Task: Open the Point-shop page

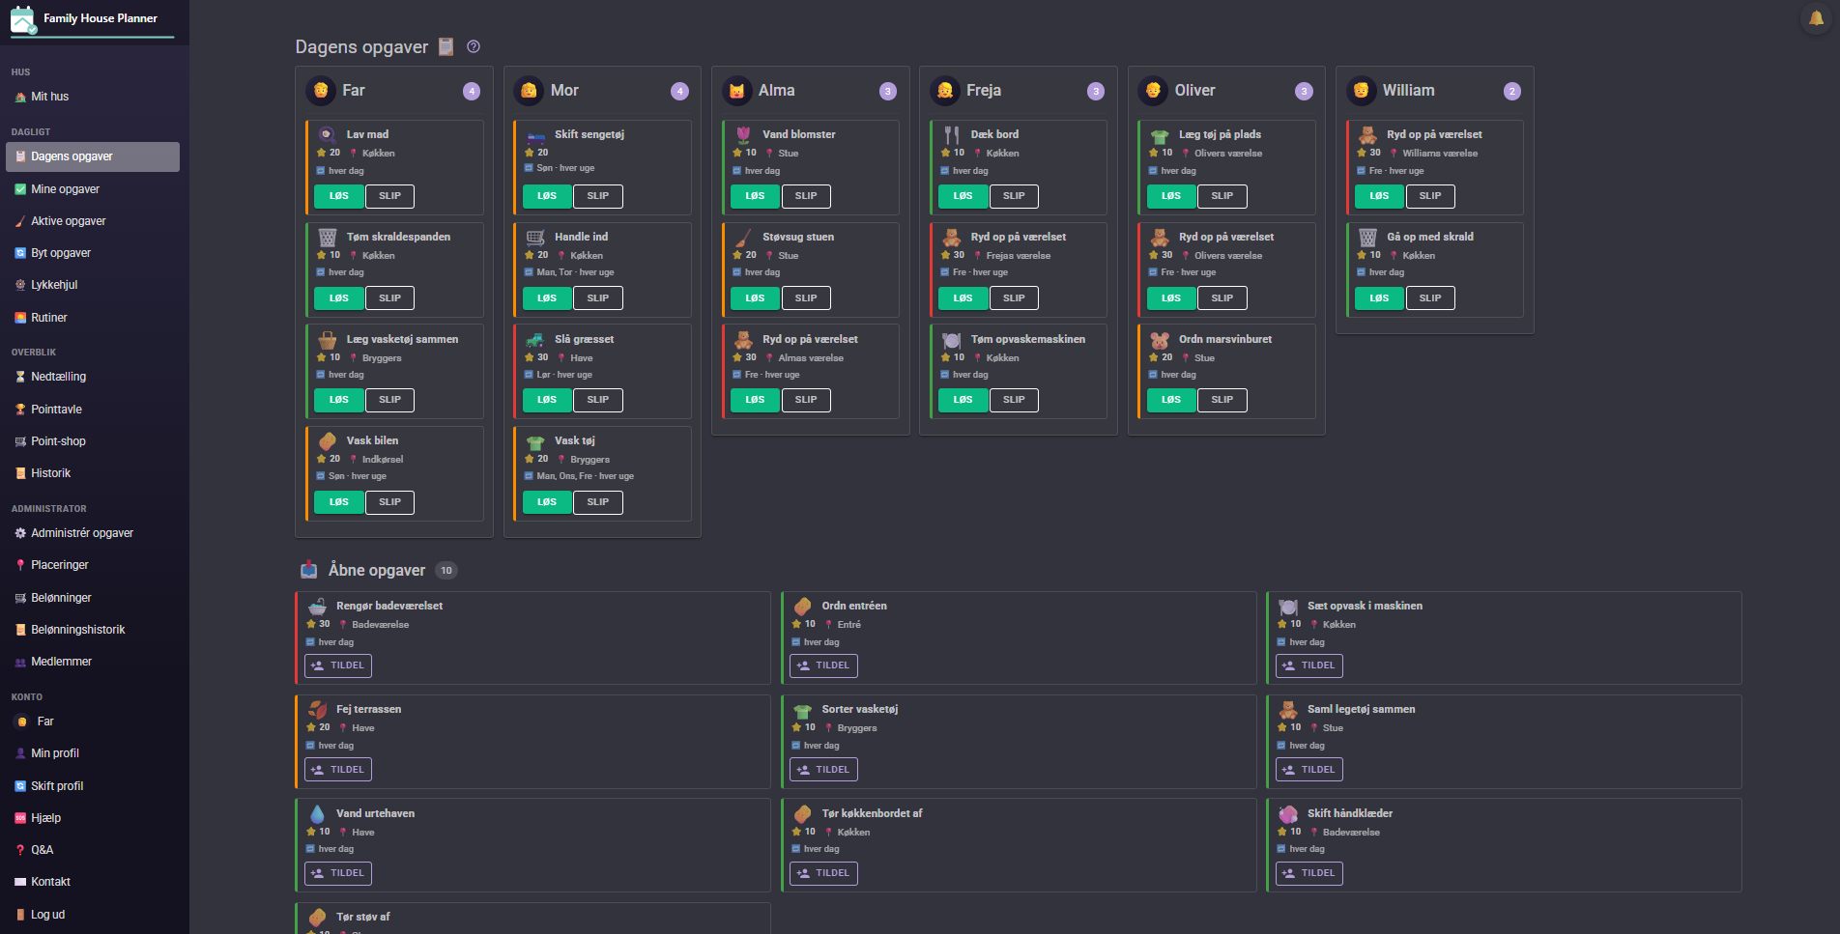Action: point(93,441)
